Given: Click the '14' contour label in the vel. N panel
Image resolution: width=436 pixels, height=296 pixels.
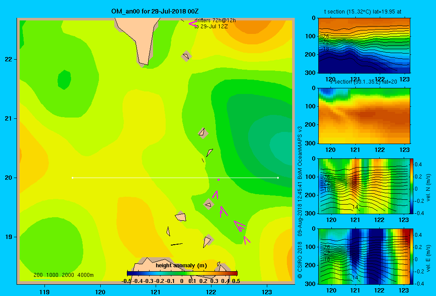Looking at the screenshot, I should (355, 207).
